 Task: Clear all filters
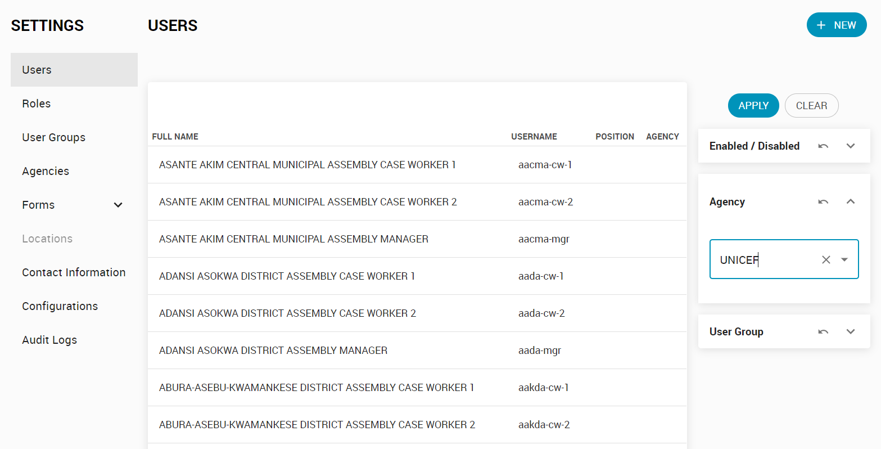tap(811, 106)
